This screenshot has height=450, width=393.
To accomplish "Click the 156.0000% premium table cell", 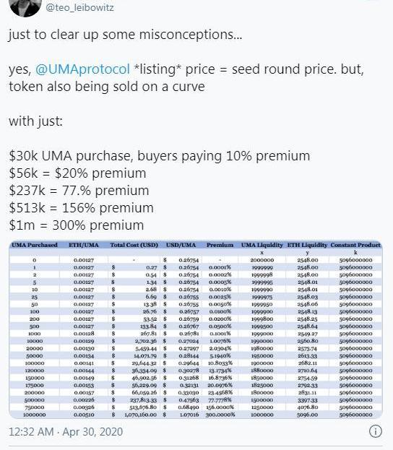I will 220,407.
